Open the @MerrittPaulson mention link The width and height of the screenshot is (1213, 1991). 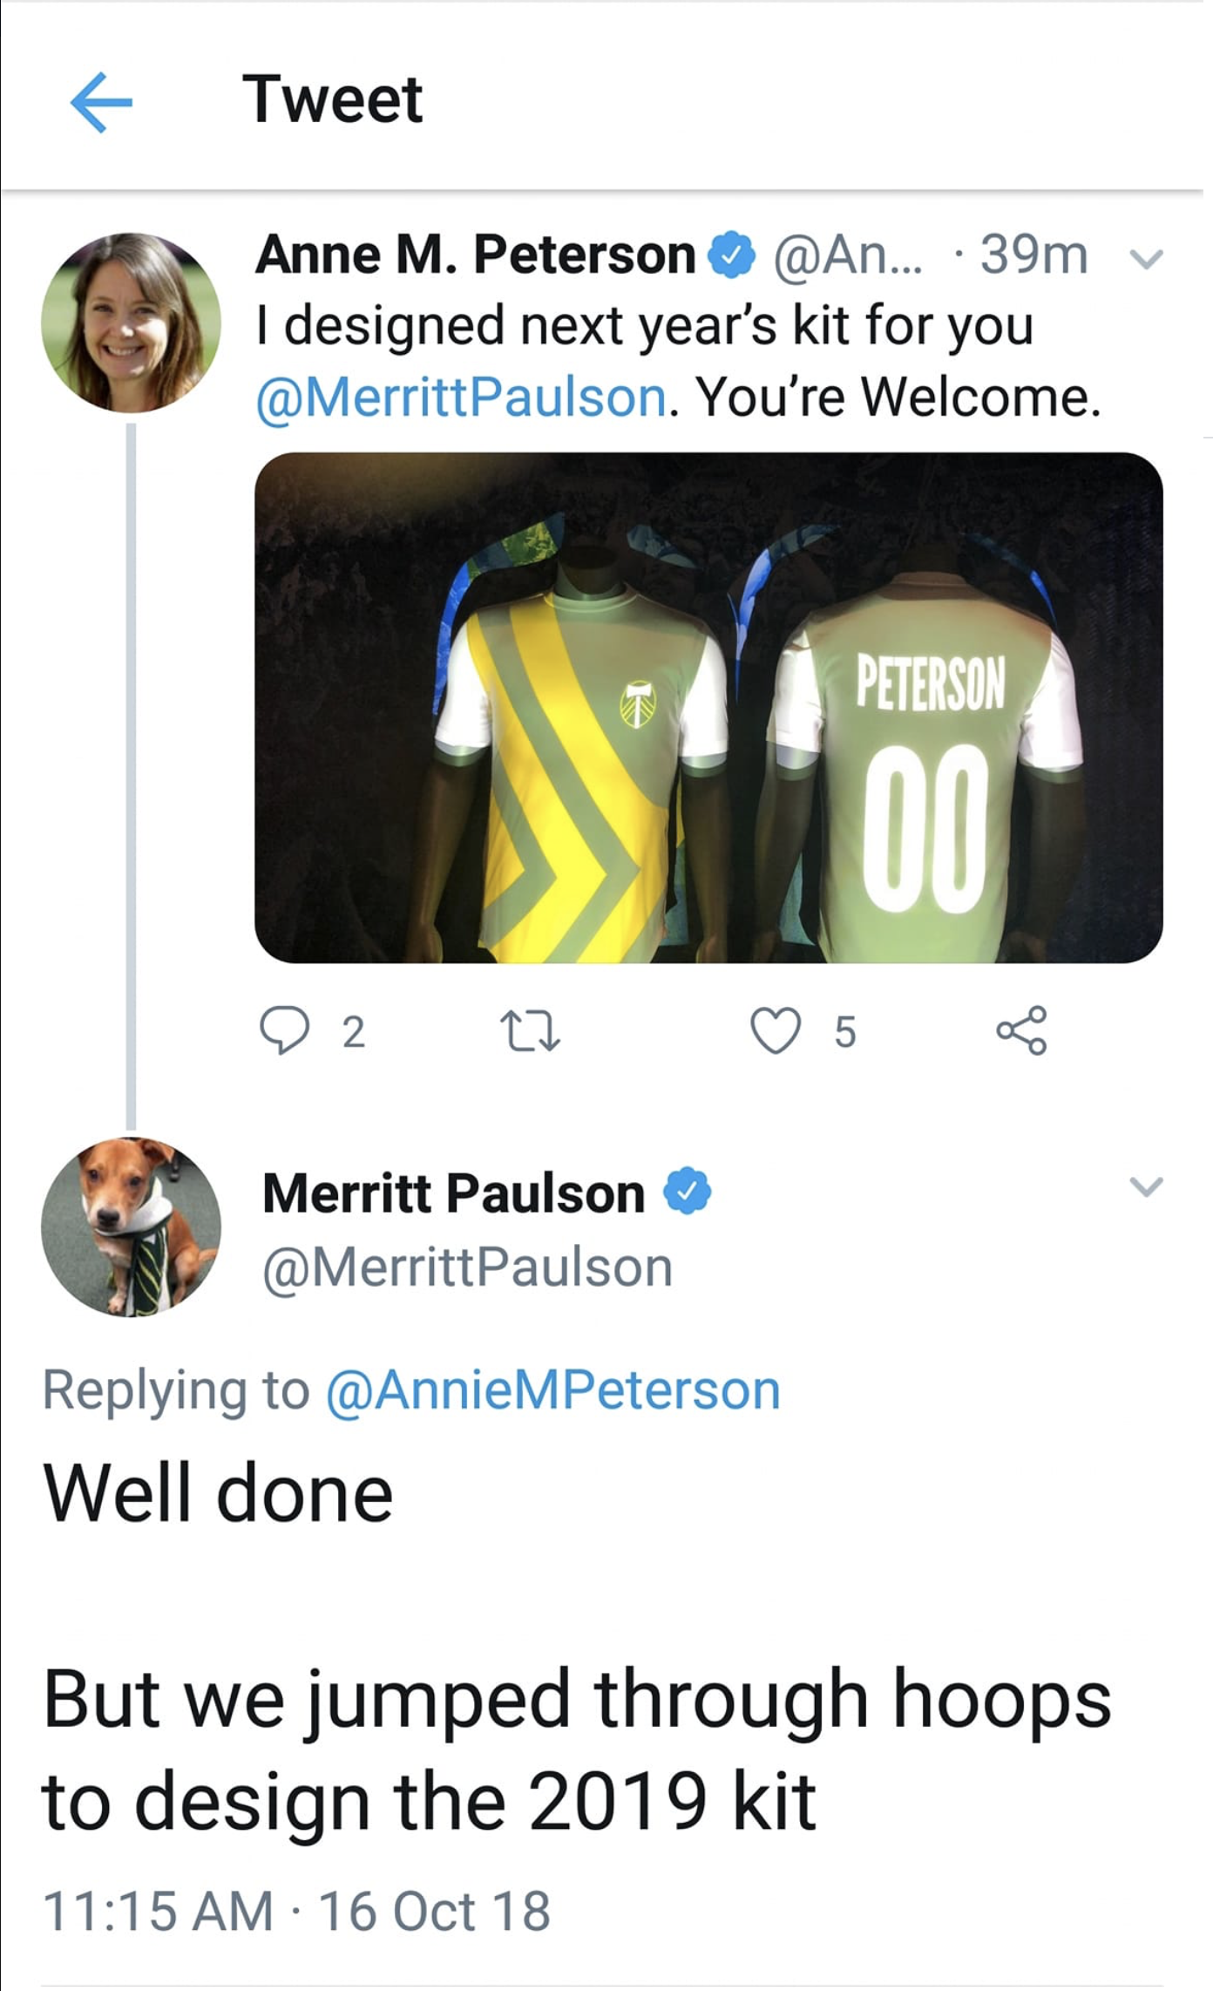point(462,398)
